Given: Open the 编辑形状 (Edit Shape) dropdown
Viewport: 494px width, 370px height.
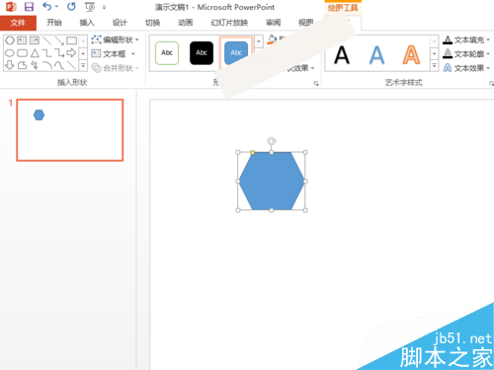Looking at the screenshot, I should pyautogui.click(x=115, y=39).
